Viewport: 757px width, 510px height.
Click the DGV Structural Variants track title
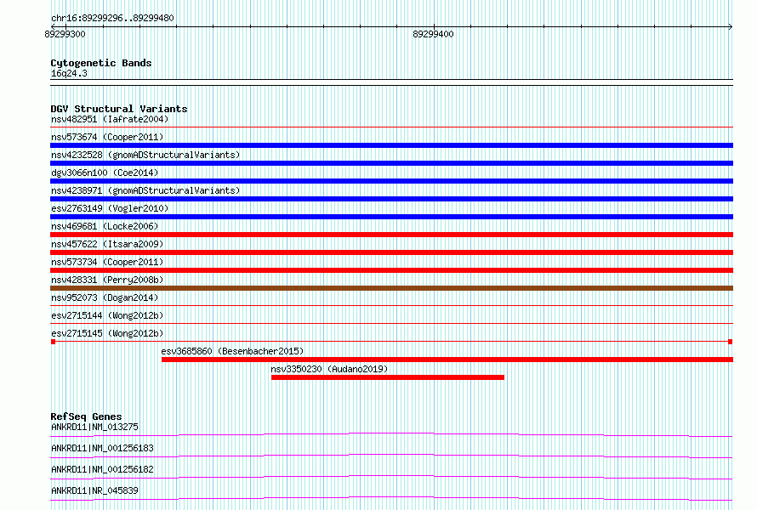coord(119,109)
